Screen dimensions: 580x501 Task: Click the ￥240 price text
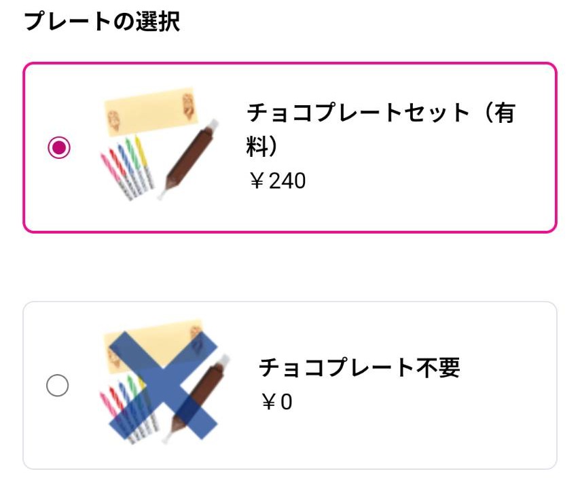[277, 181]
